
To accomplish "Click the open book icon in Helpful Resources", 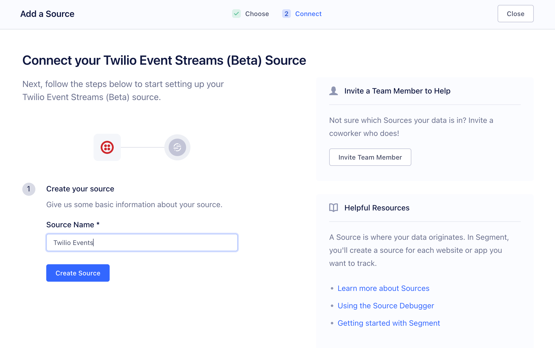I will (333, 207).
